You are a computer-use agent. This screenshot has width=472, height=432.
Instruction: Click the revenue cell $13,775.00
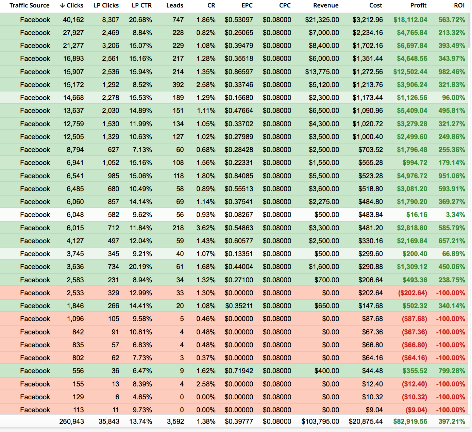322,72
